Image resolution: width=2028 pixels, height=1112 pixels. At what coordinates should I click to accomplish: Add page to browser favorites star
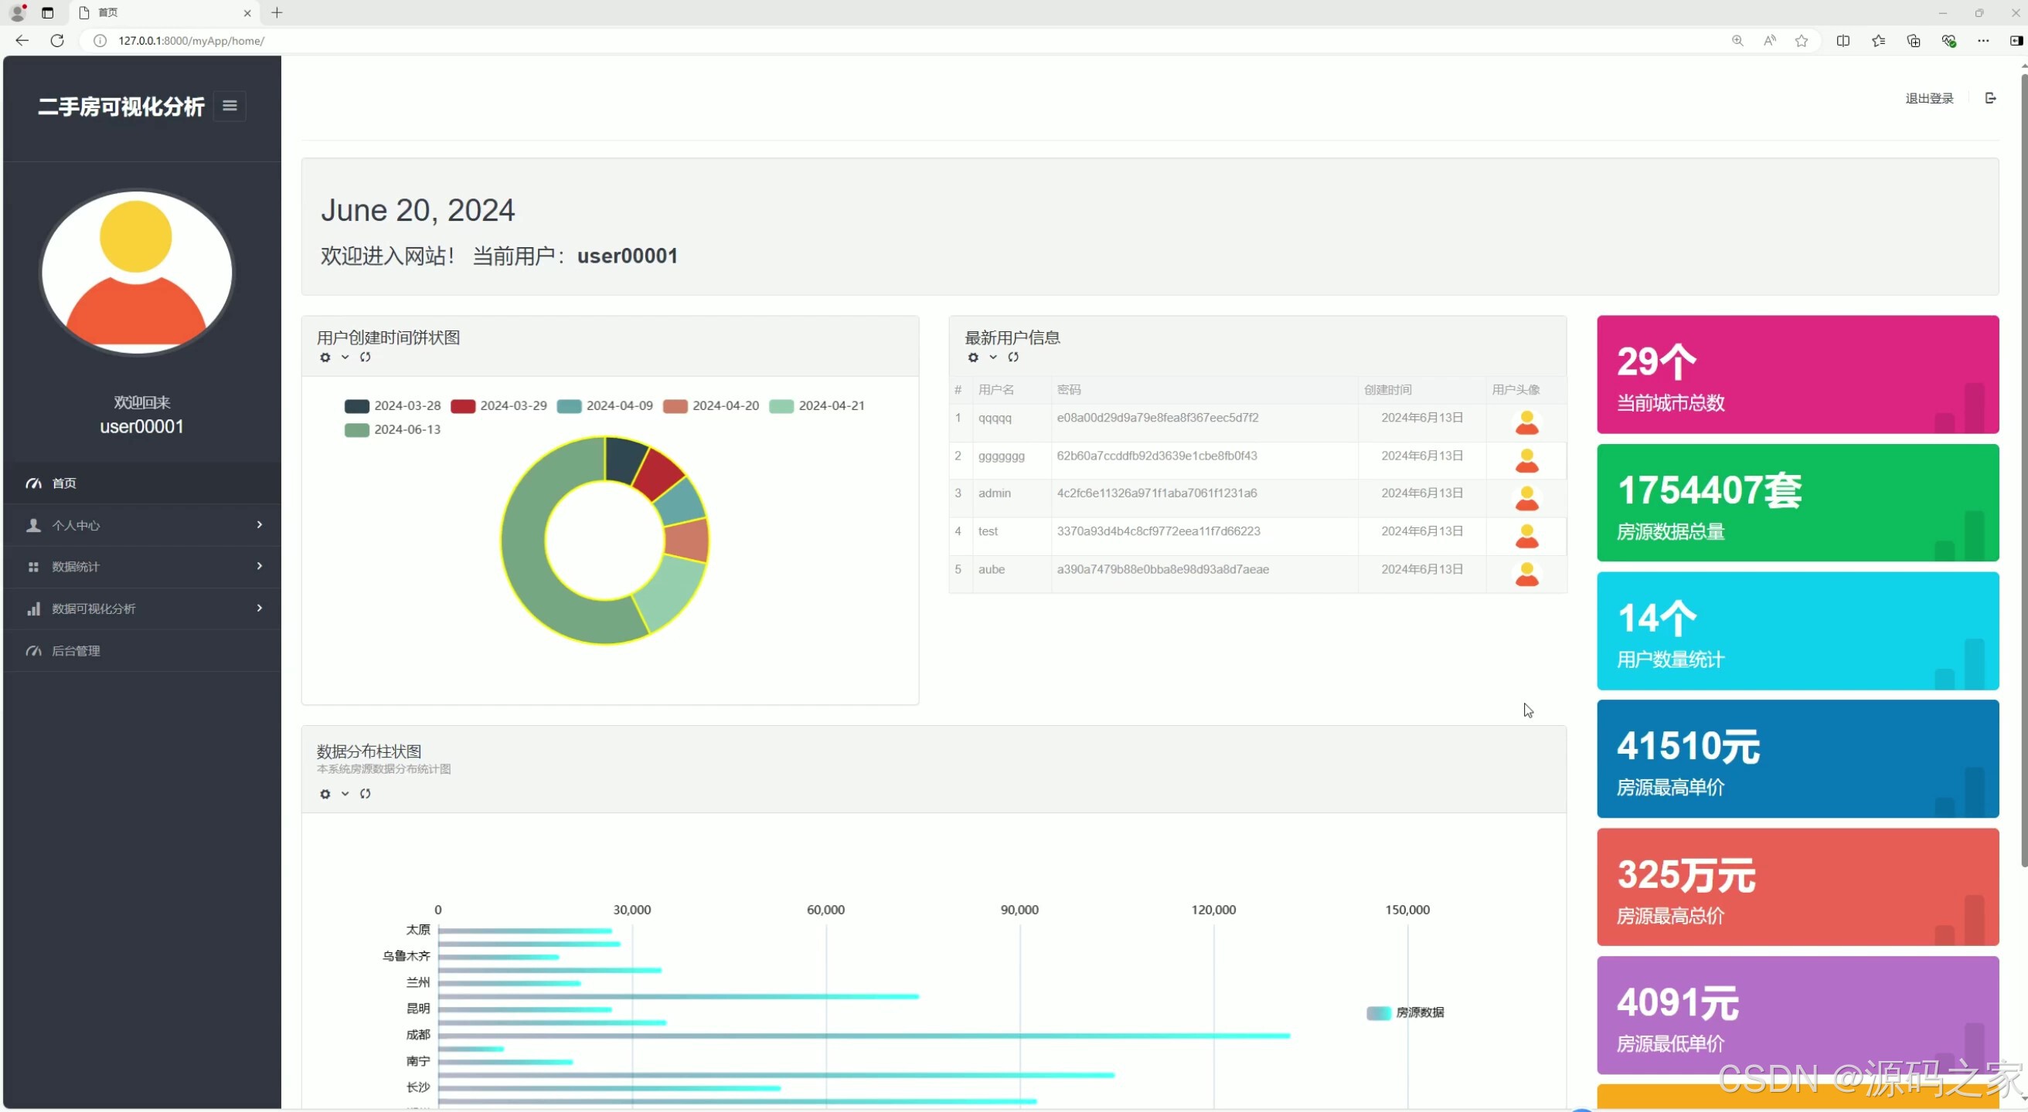tap(1801, 41)
